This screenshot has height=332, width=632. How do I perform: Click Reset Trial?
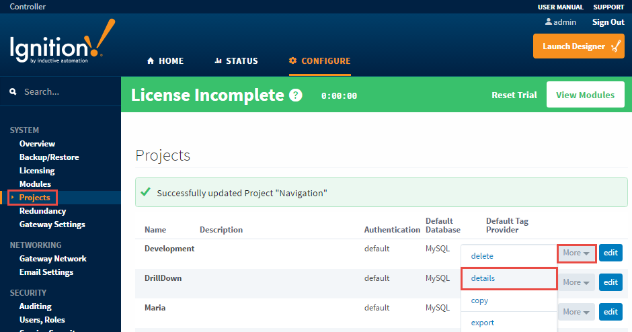pos(514,95)
